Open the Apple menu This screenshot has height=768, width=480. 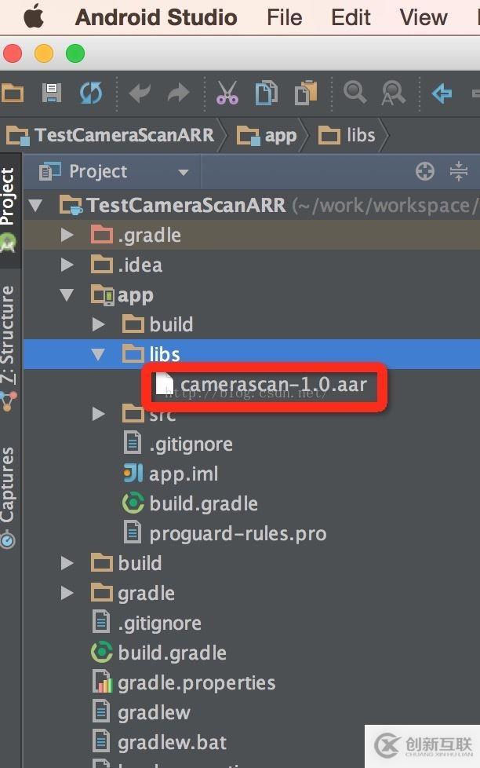pyautogui.click(x=34, y=17)
